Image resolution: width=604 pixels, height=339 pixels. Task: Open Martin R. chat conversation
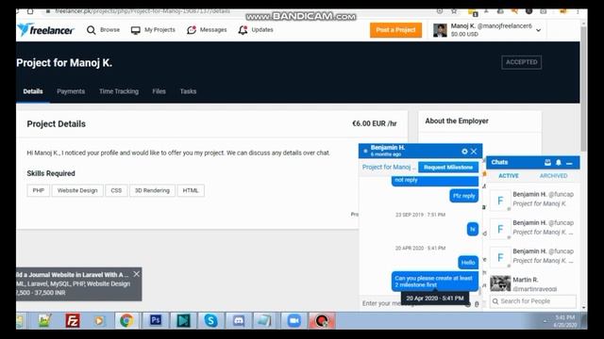532,284
